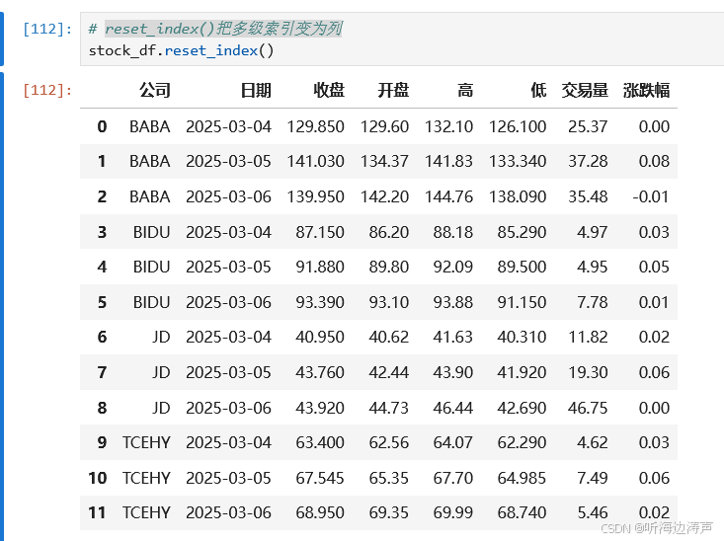Click the 0.08 change value
The width and height of the screenshot is (724, 541).
[654, 161]
